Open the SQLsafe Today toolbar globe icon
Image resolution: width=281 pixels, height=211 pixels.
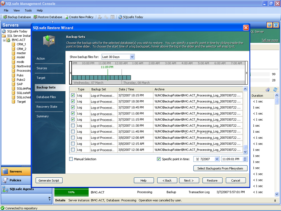(120, 17)
